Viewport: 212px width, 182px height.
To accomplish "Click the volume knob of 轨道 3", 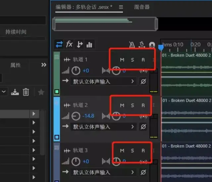I will coord(76,162).
